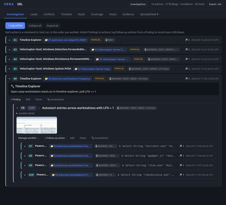The image size is (226, 205).
Task: Collapse finding F8 details
Action: 17,108
